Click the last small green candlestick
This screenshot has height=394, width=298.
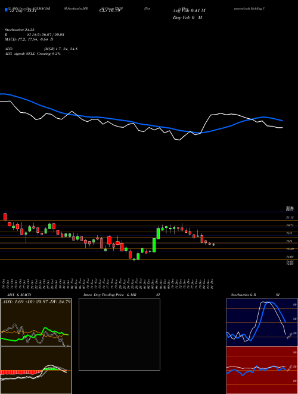pos(213,244)
